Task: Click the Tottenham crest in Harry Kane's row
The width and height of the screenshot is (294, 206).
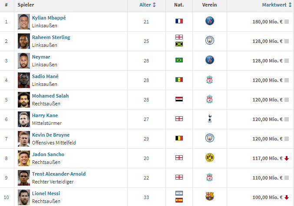Action: tap(210, 119)
